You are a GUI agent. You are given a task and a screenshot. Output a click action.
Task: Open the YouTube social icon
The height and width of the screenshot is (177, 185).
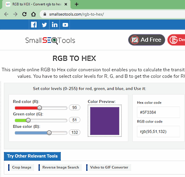coord(65,25)
